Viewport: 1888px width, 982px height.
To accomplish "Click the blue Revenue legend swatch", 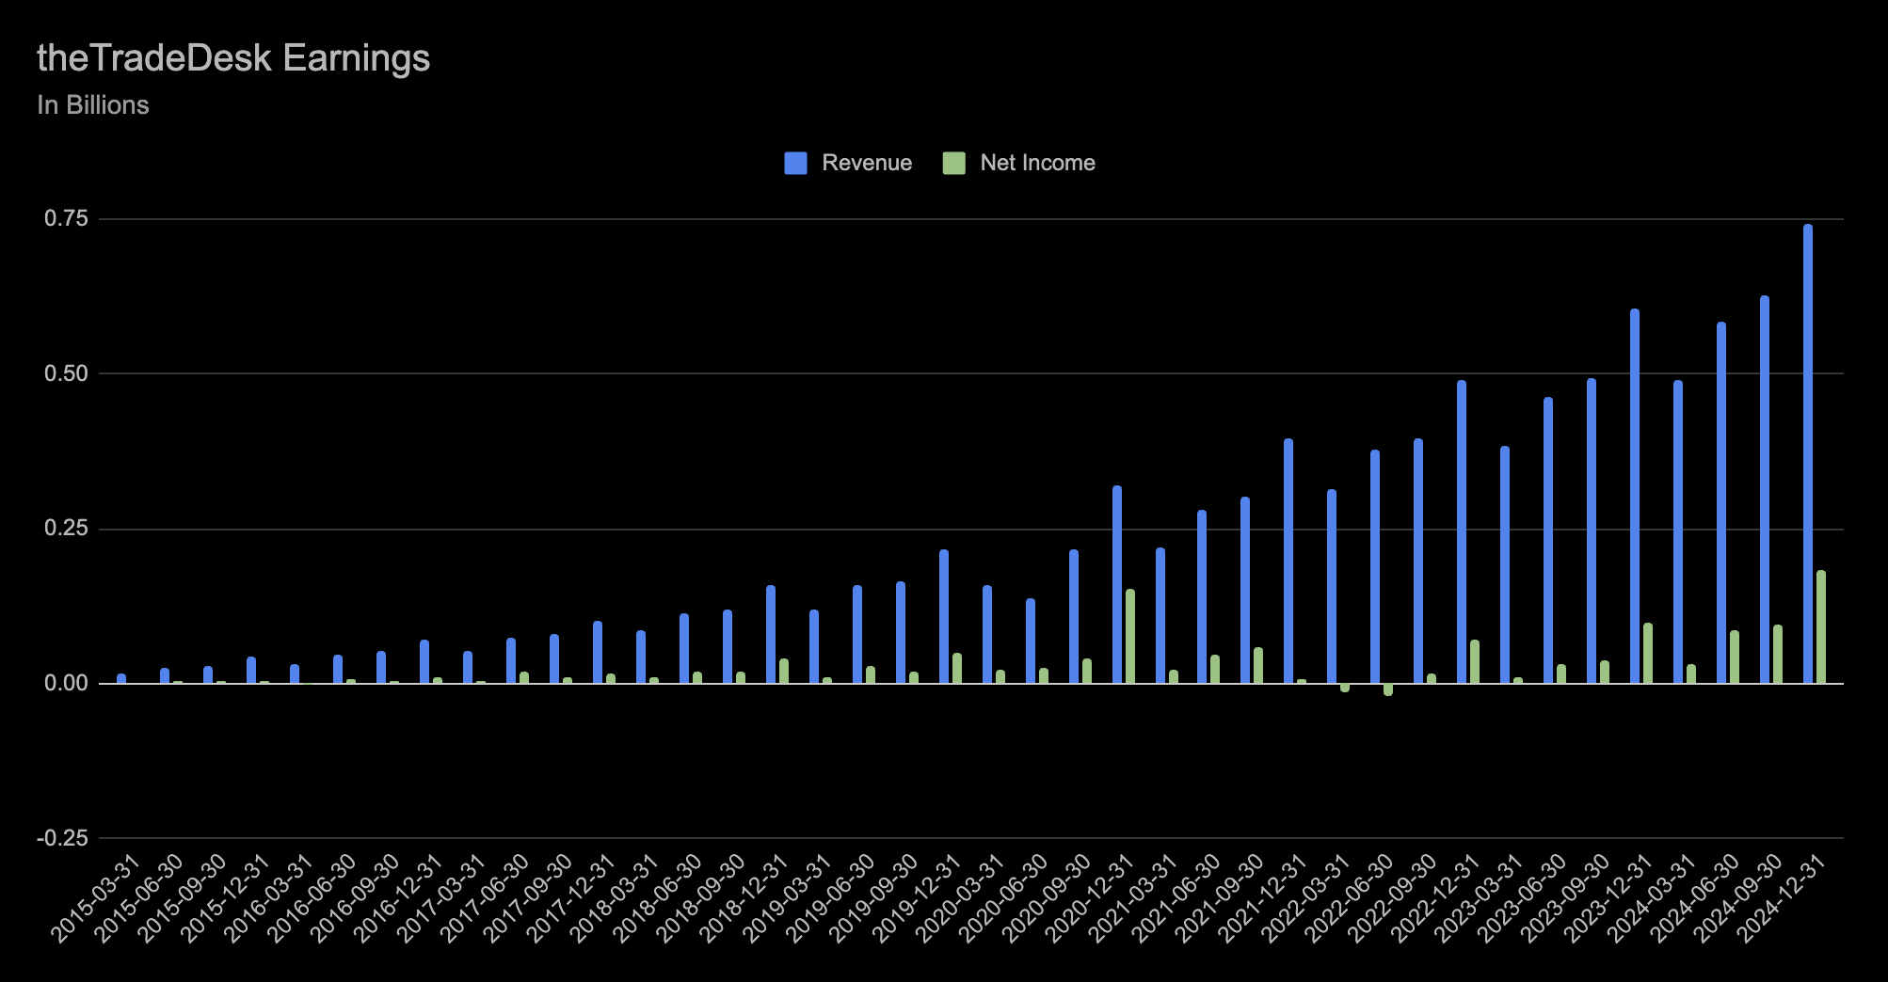I will tap(795, 163).
